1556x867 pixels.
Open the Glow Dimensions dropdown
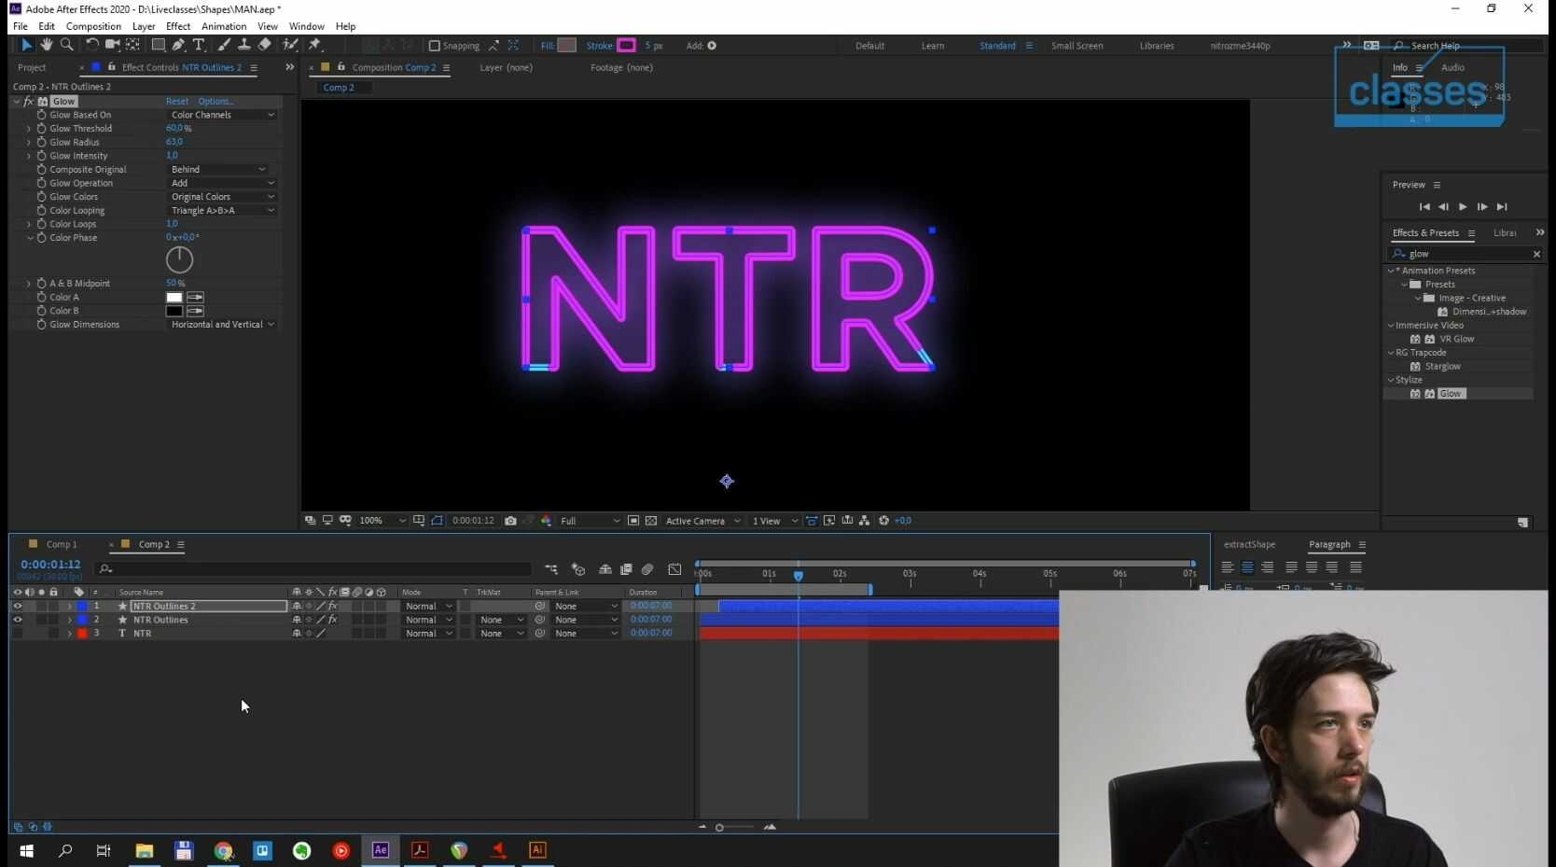(222, 325)
